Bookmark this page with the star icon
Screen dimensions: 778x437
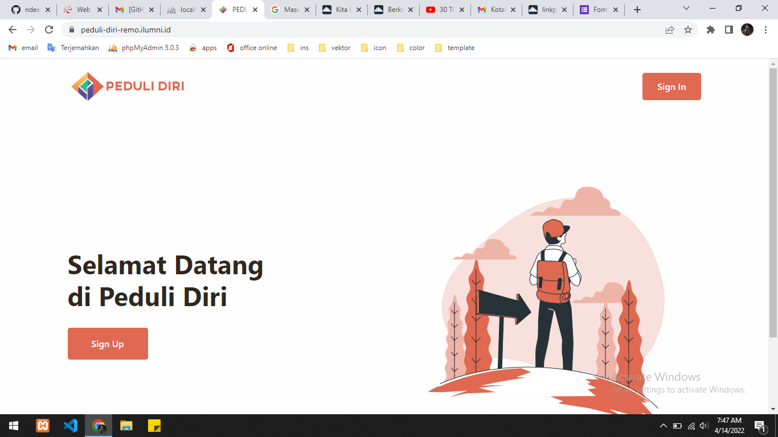point(688,30)
